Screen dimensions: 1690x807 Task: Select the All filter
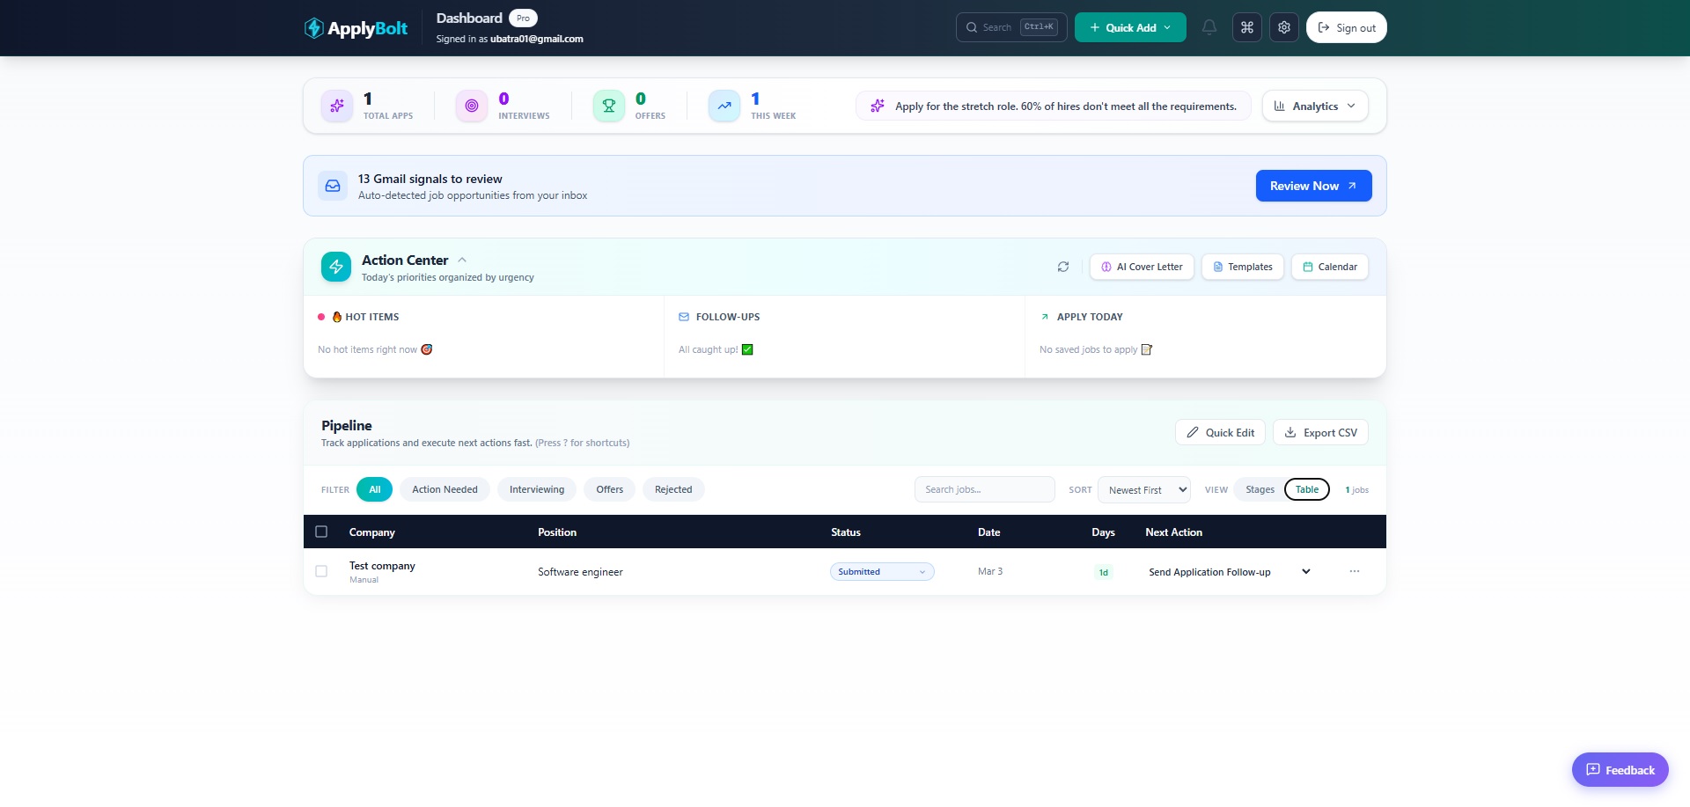click(375, 489)
